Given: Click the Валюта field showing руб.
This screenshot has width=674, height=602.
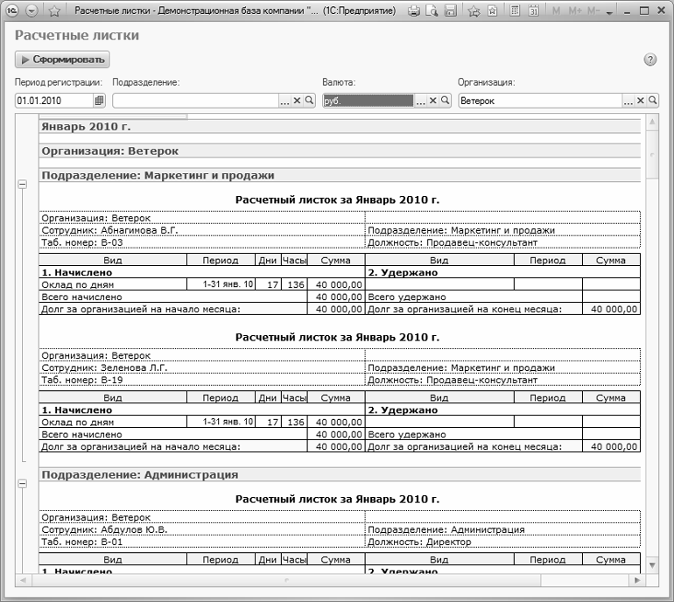Looking at the screenshot, I should pos(369,101).
